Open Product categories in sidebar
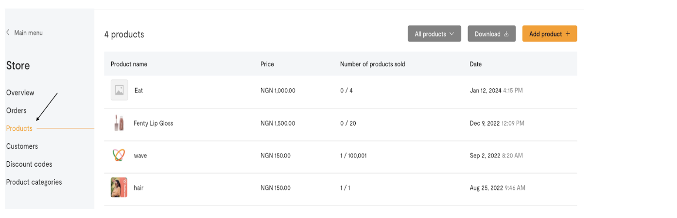 coord(34,182)
